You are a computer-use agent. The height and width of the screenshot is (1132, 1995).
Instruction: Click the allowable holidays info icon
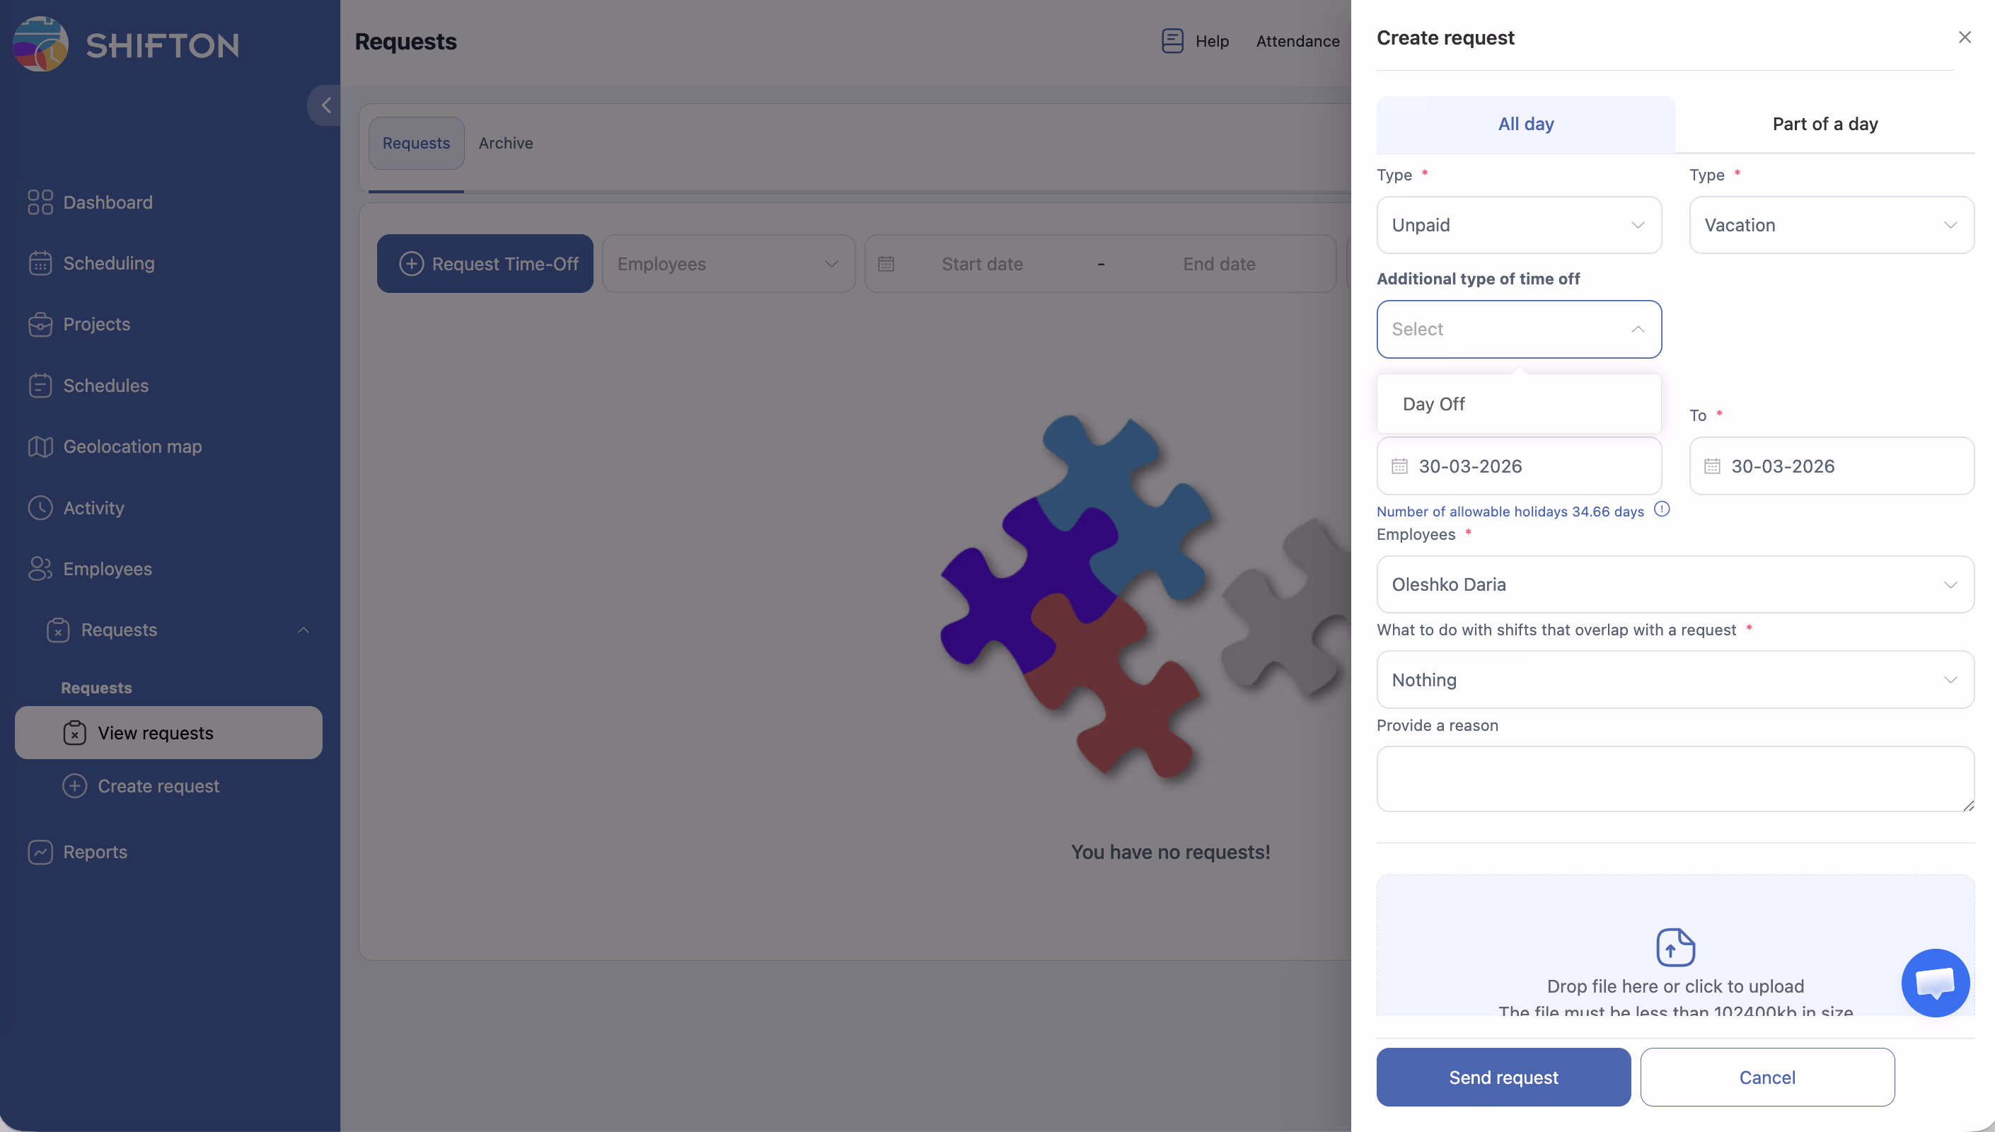tap(1662, 509)
